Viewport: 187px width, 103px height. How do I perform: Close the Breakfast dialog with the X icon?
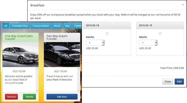(183, 5)
